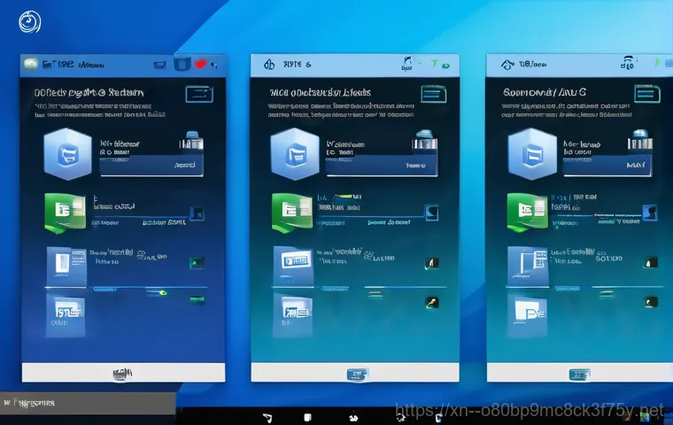Select the green app icon in left window
The height and width of the screenshot is (425, 673).
click(65, 212)
